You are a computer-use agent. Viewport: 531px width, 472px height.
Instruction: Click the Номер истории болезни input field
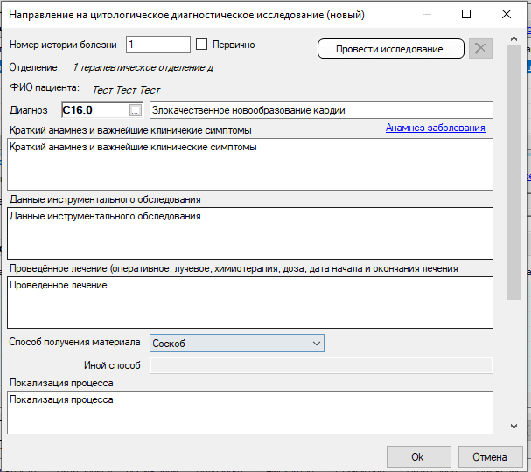coord(157,45)
